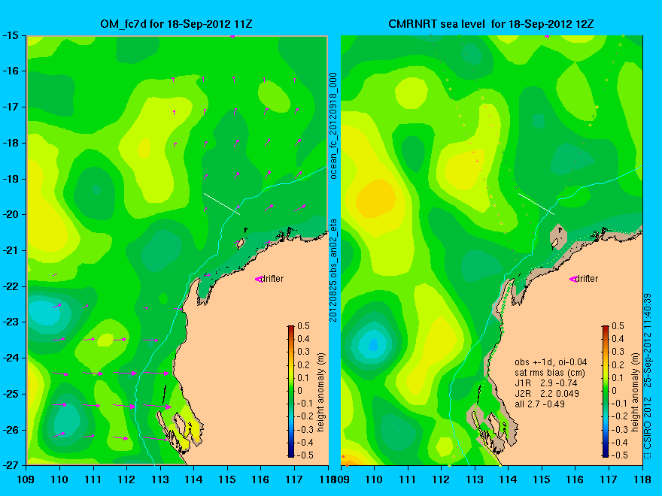Click the magenta drifter marker on the right map

(x=573, y=280)
